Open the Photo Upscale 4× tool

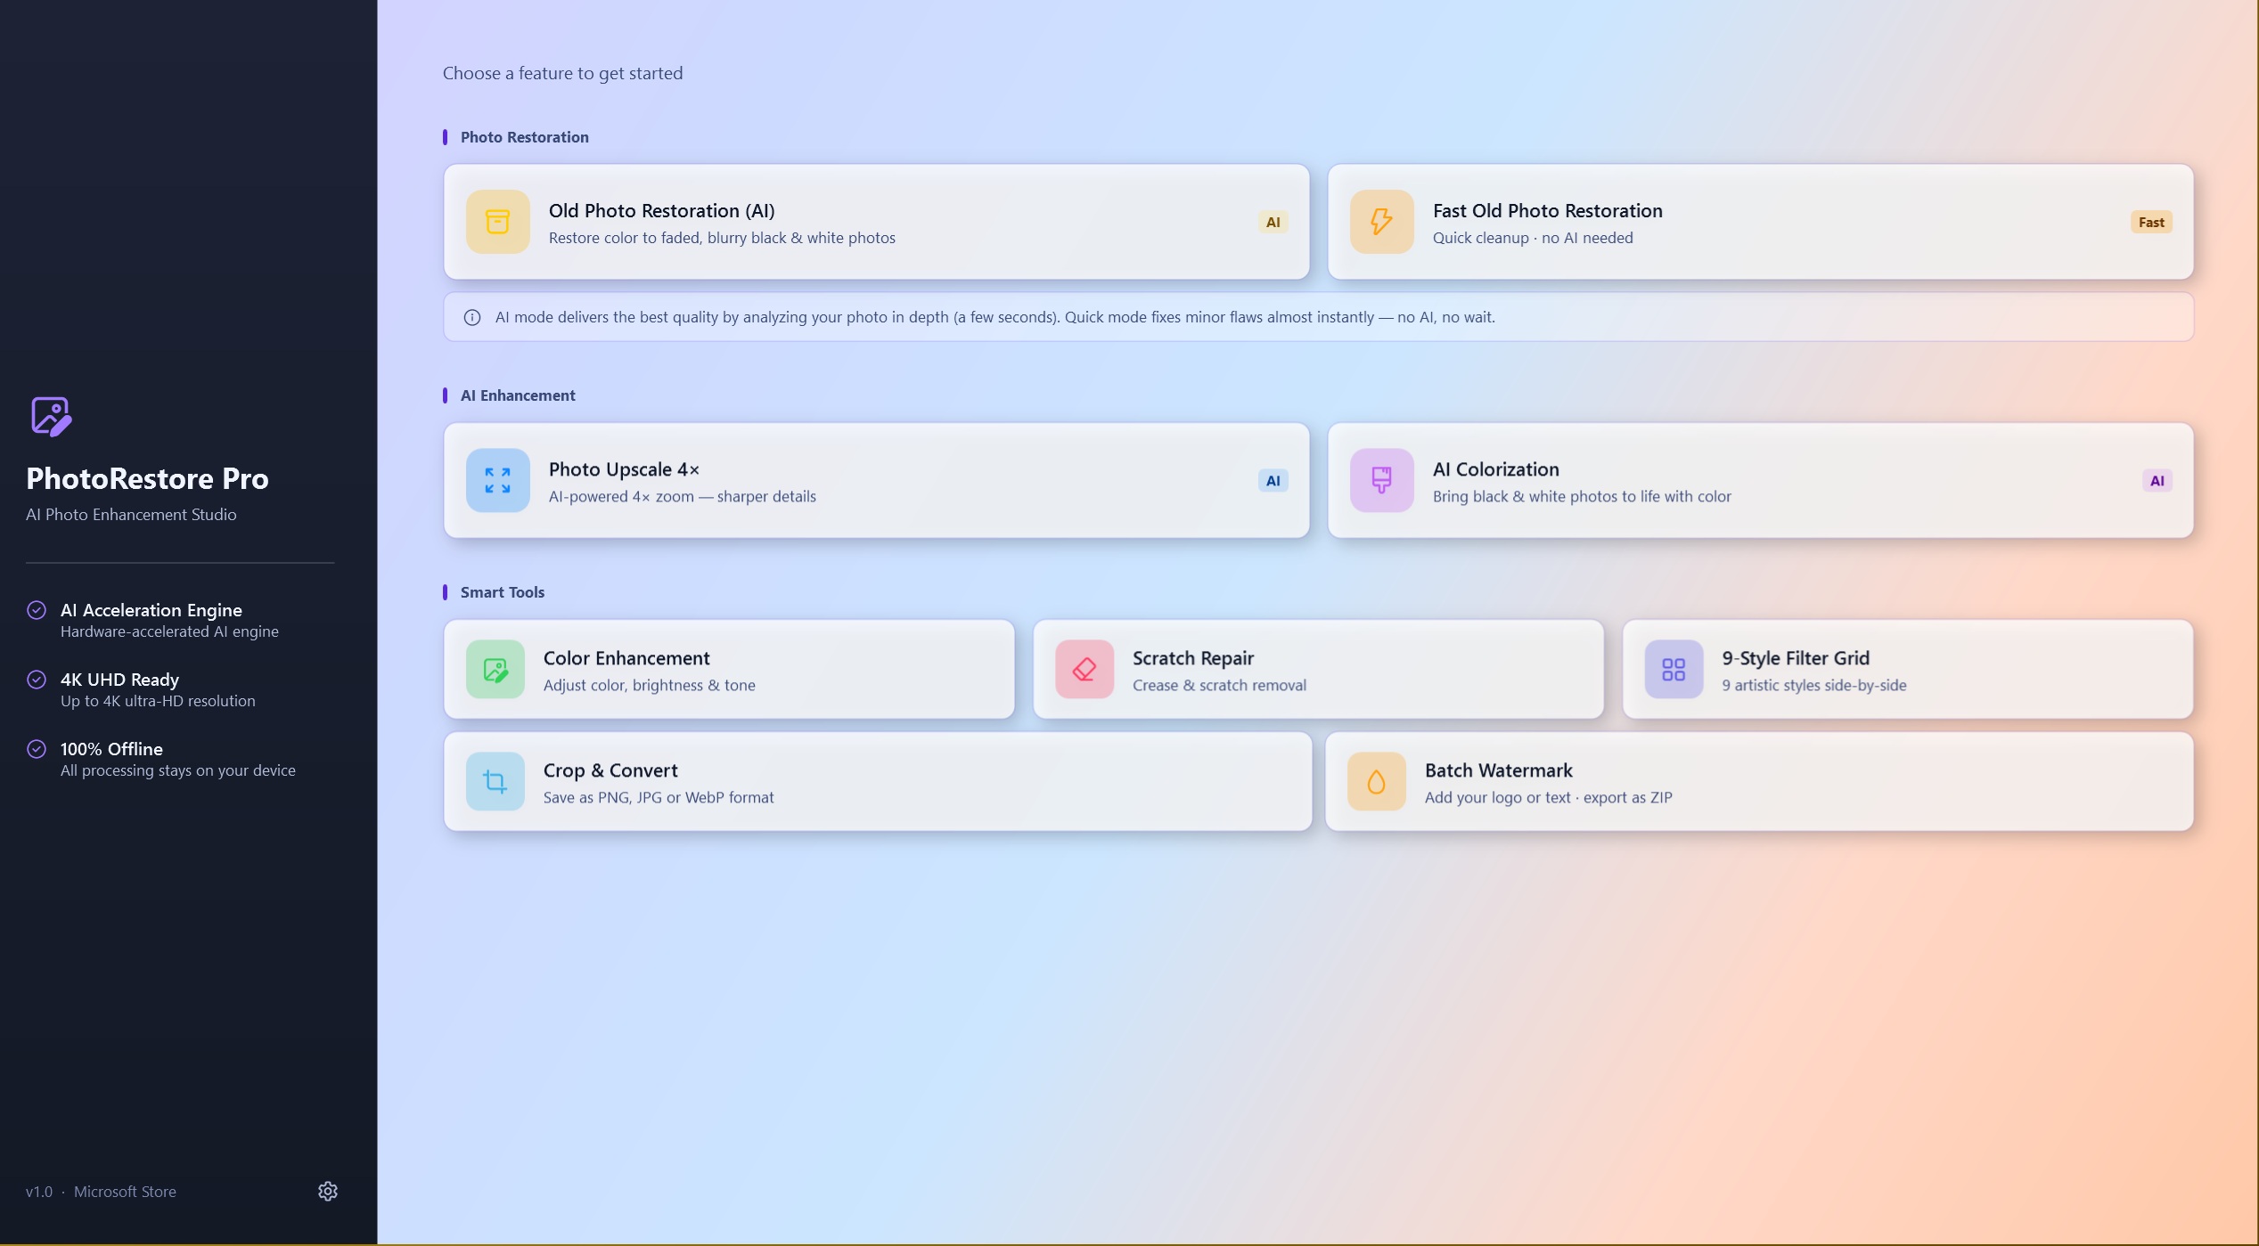(x=877, y=480)
